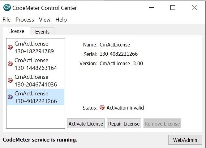The width and height of the screenshot is (206, 148).
Task: Click the Remove License button
Action: [162, 123]
